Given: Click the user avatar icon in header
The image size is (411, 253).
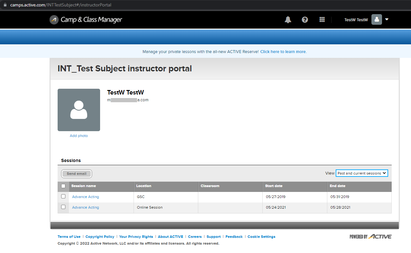Looking at the screenshot, I should tap(377, 20).
